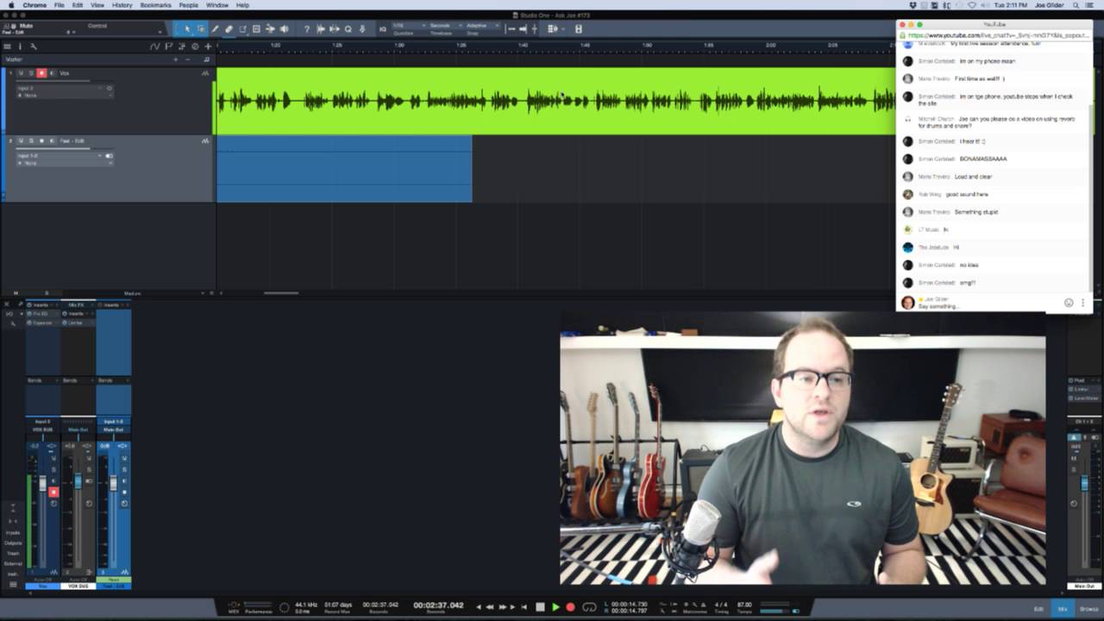This screenshot has height=621, width=1104.
Task: Show Outputs in mixer side panel
Action: tap(13, 543)
